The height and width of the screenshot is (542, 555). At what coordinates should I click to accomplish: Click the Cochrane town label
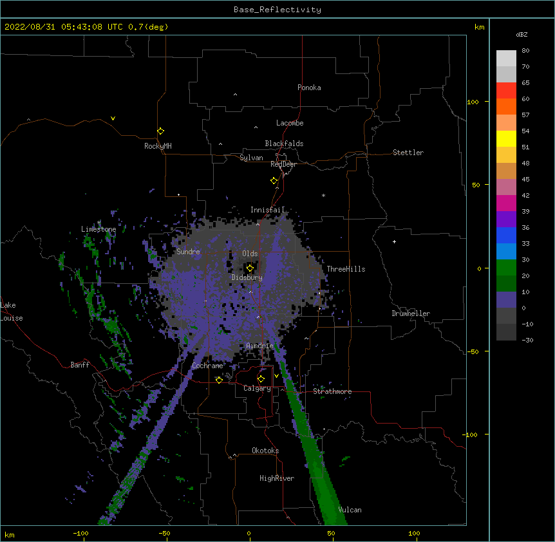[x=207, y=366]
